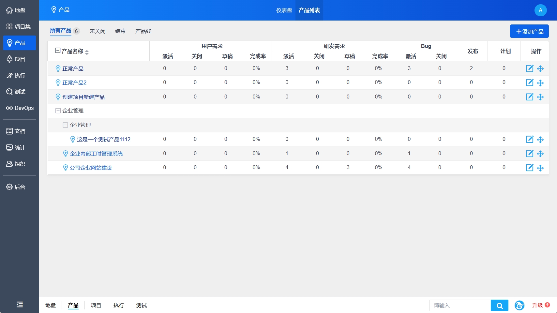Collapse the nested 企业管理 subgroup
557x313 pixels.
(x=65, y=125)
